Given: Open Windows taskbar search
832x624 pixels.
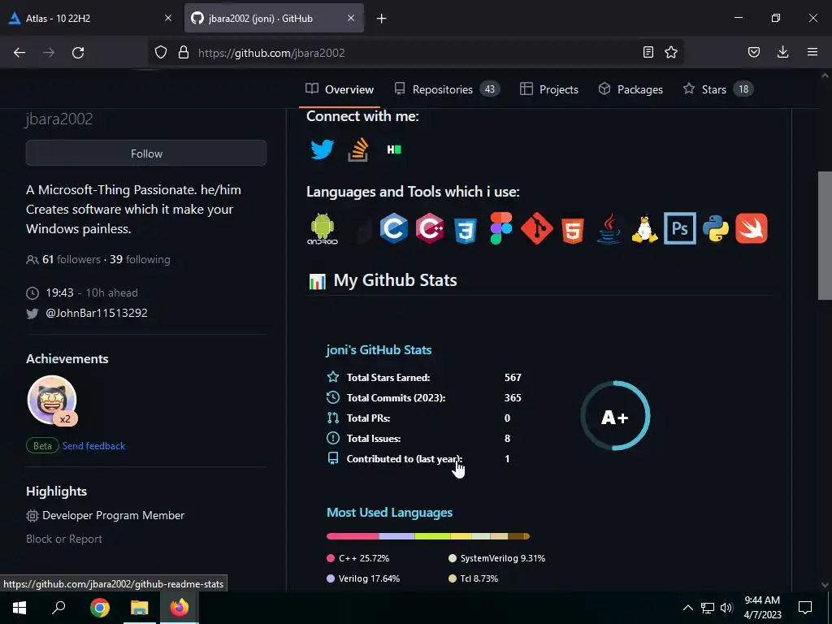Looking at the screenshot, I should (58, 608).
